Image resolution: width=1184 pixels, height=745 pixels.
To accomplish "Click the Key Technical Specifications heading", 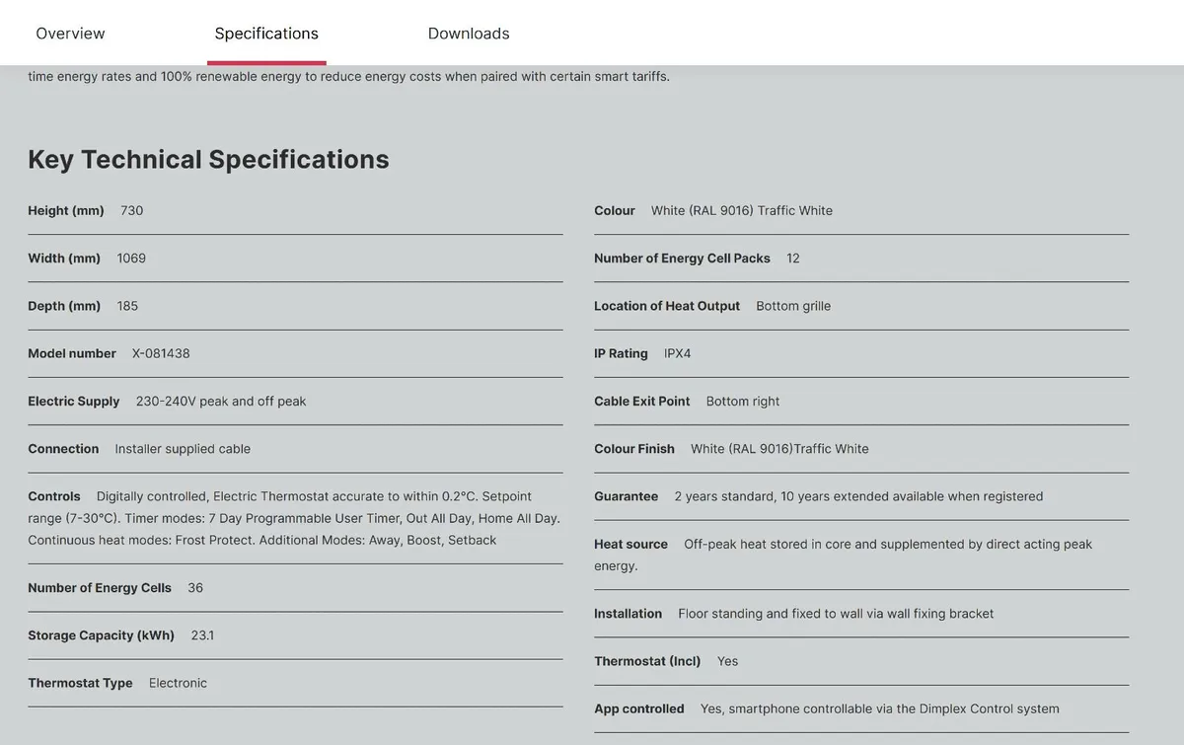I will (208, 159).
